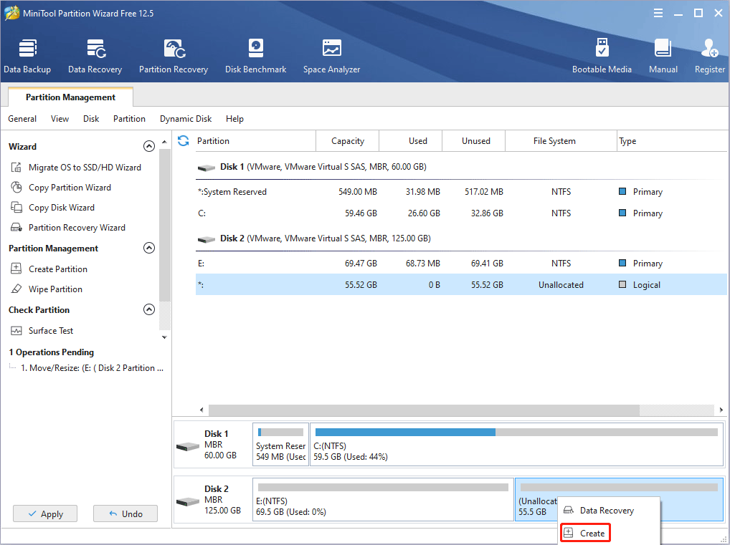Open the Disk menu
730x545 pixels.
[91, 119]
